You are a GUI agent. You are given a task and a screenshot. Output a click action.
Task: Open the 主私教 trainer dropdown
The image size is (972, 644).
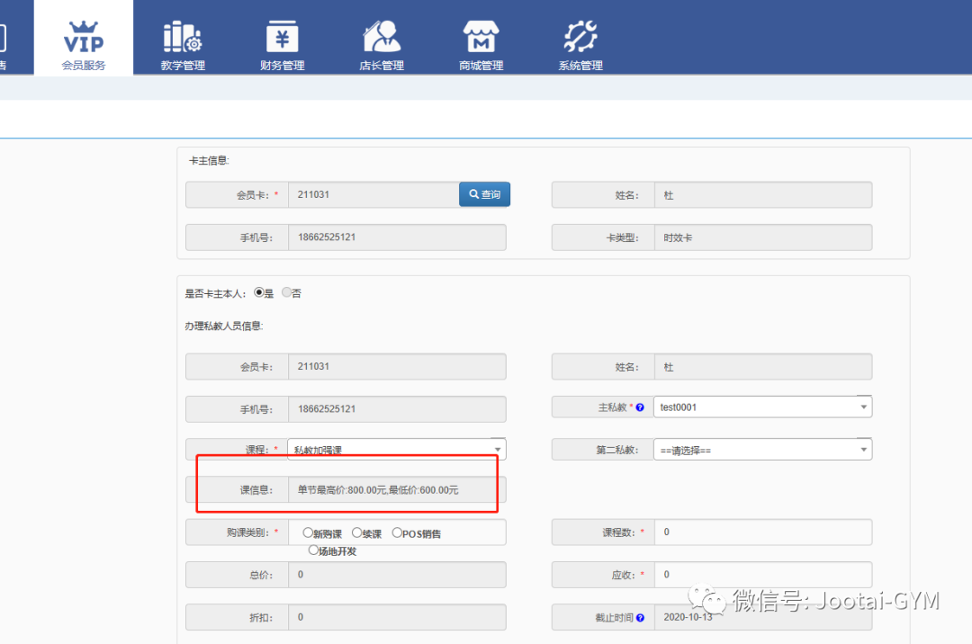(862, 407)
